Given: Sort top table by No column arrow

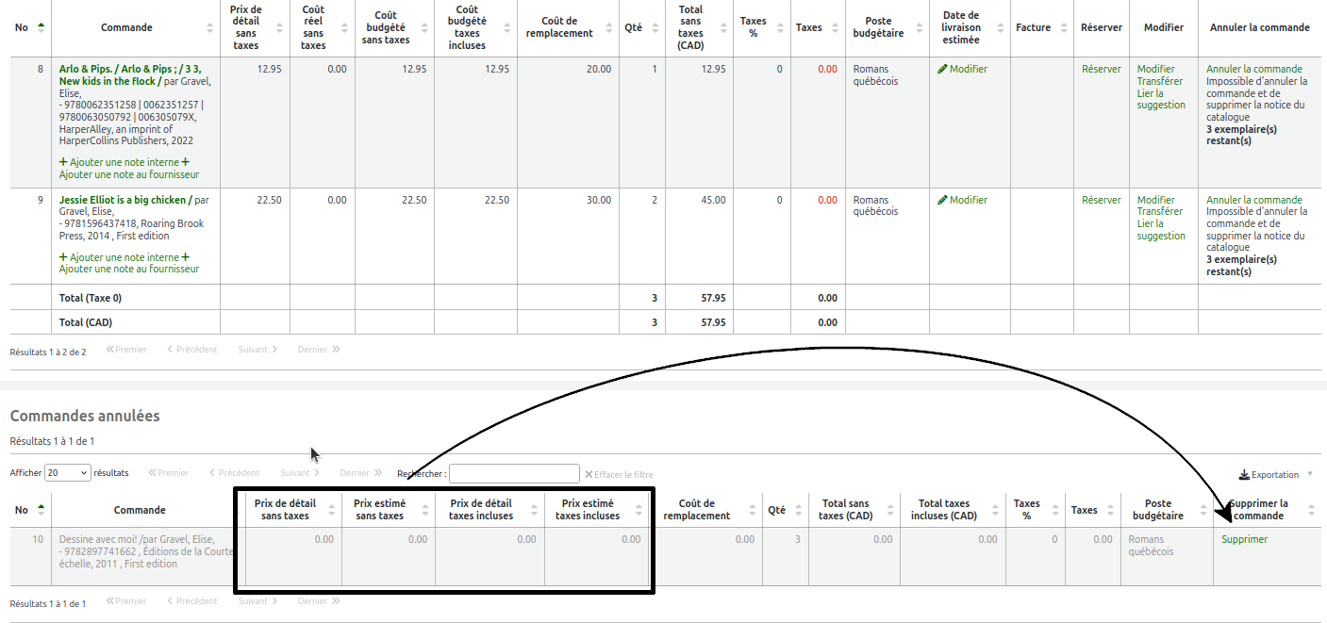Looking at the screenshot, I should point(41,27).
